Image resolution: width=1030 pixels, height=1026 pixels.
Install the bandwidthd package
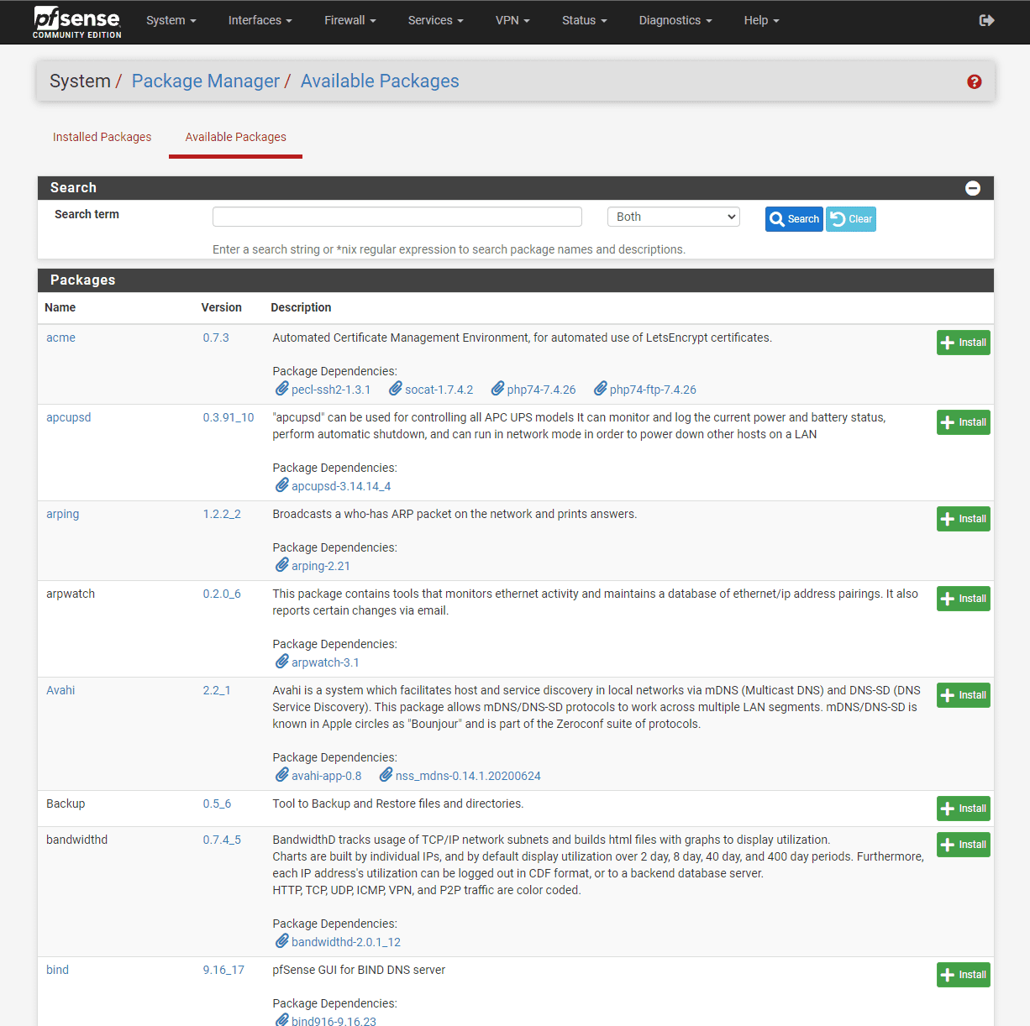(964, 845)
